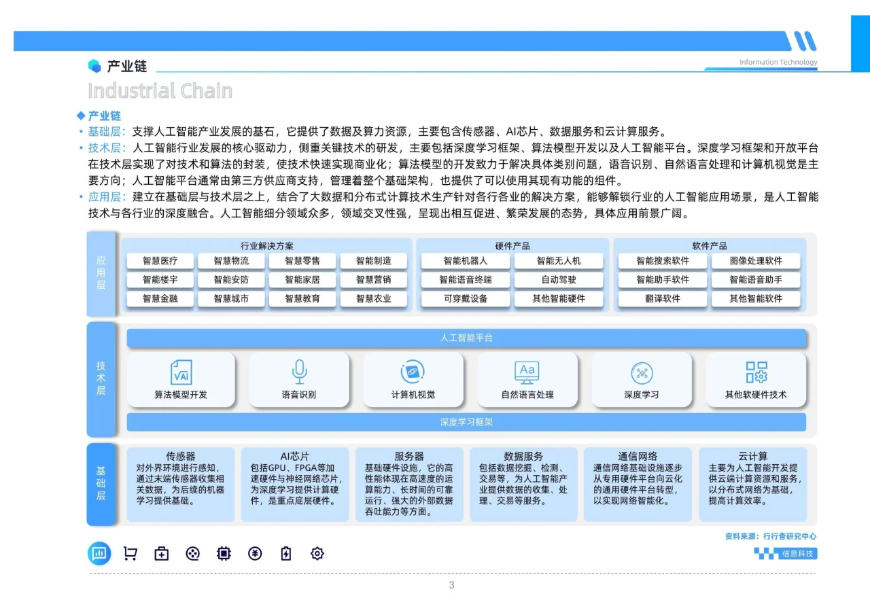
Task: Click the 深度学习框架 bar
Action: [466, 422]
